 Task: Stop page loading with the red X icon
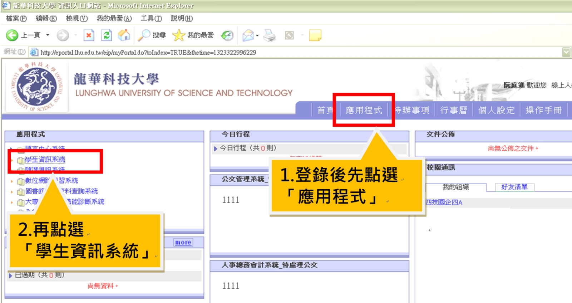(89, 35)
